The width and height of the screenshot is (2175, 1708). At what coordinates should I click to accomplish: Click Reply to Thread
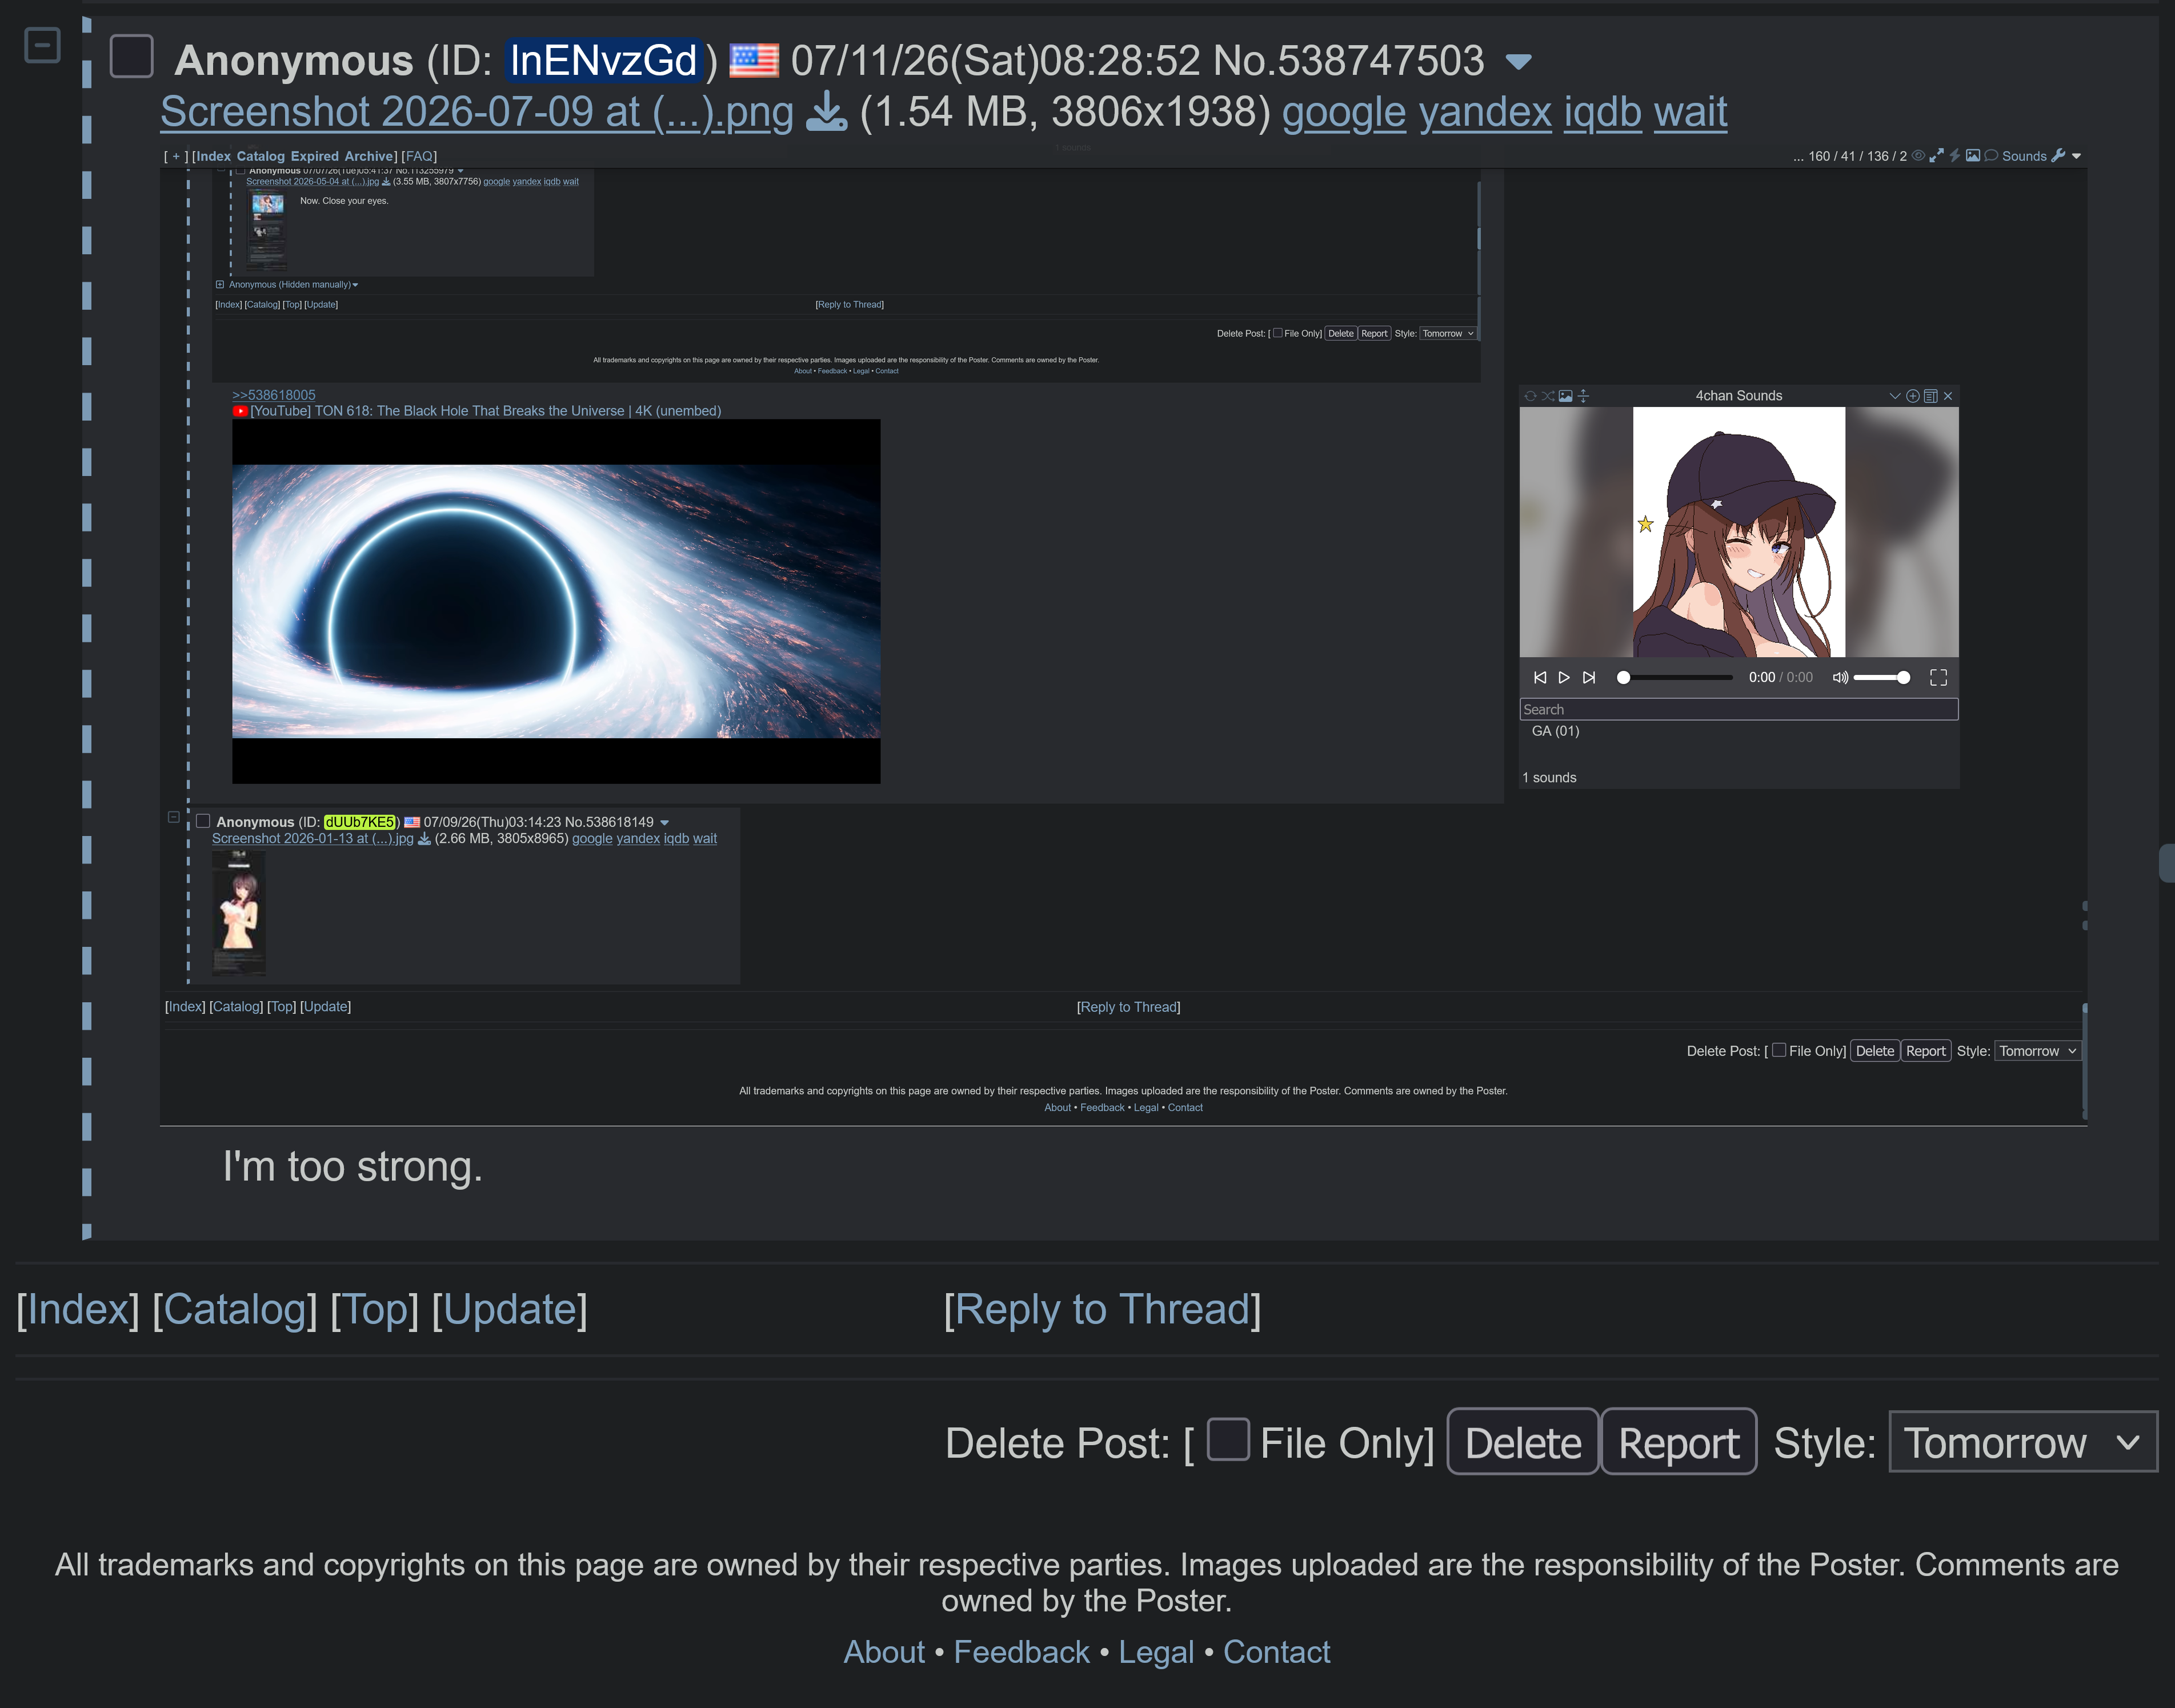[x=1103, y=1310]
